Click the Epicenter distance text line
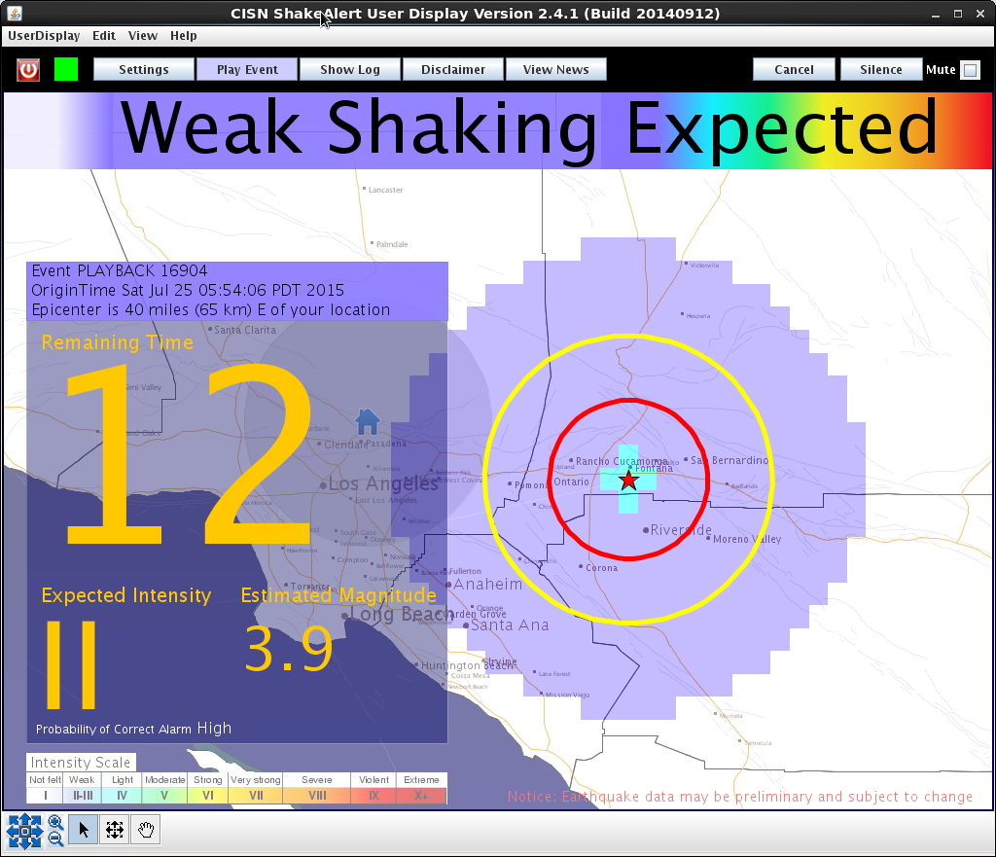Viewport: 996px width, 857px height. point(211,310)
